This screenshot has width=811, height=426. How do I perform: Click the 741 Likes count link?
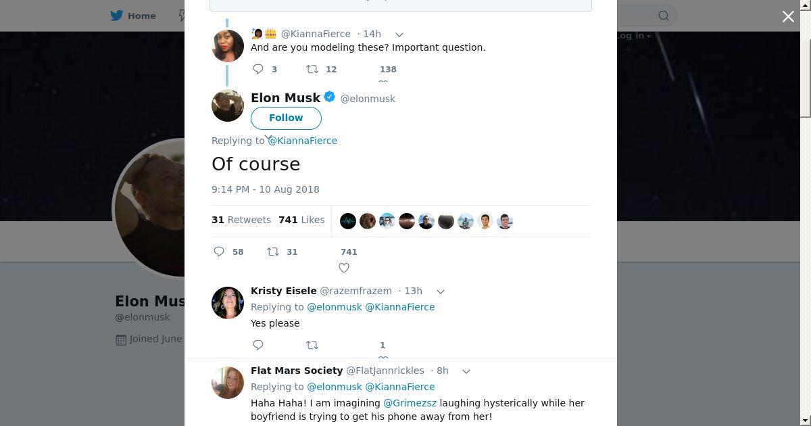pos(301,220)
